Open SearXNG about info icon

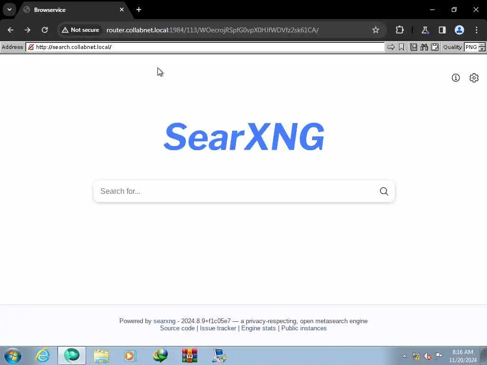tap(456, 77)
